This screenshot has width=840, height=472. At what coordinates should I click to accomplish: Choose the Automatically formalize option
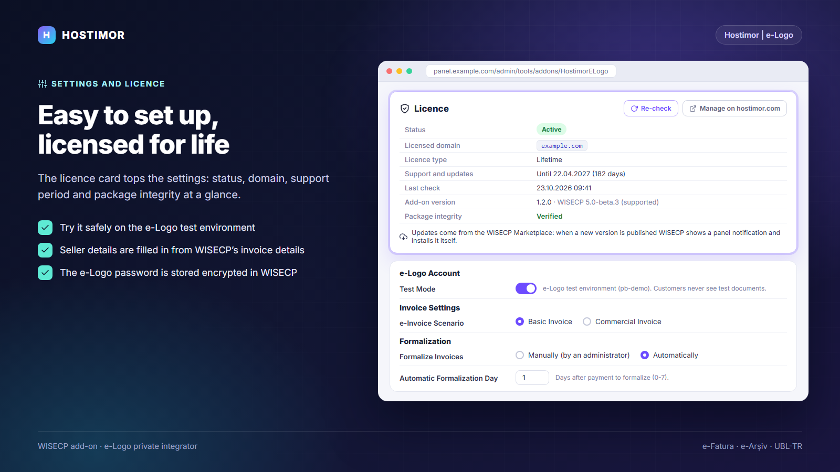[645, 355]
